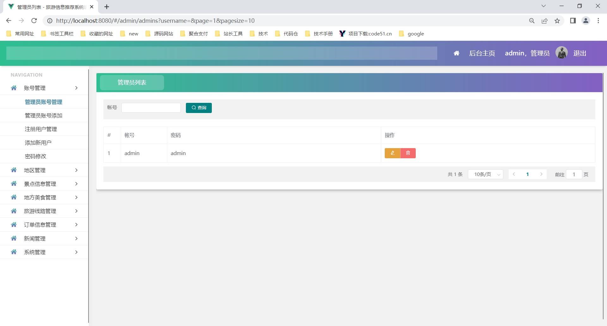
Task: Focus the 前往 page jump input
Action: tap(574, 174)
